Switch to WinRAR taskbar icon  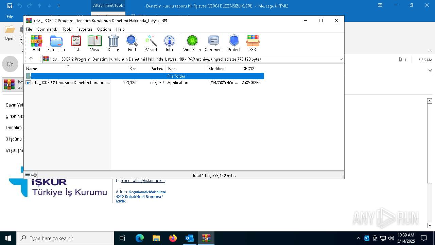tap(206, 238)
